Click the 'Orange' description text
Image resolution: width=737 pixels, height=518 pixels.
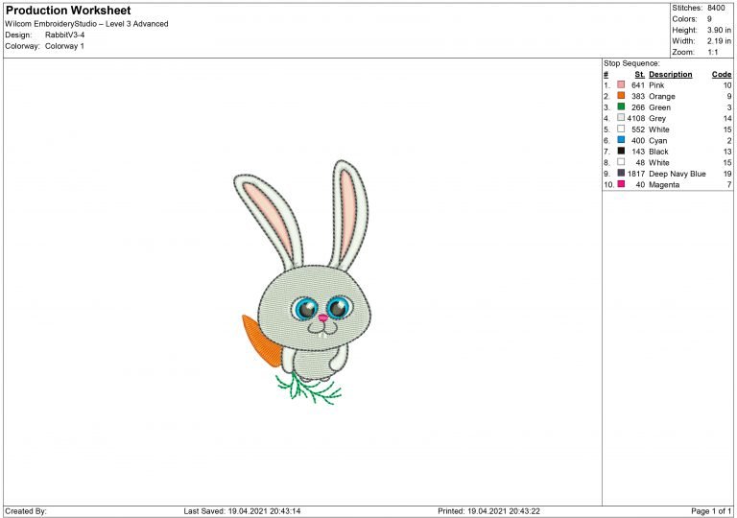662,96
